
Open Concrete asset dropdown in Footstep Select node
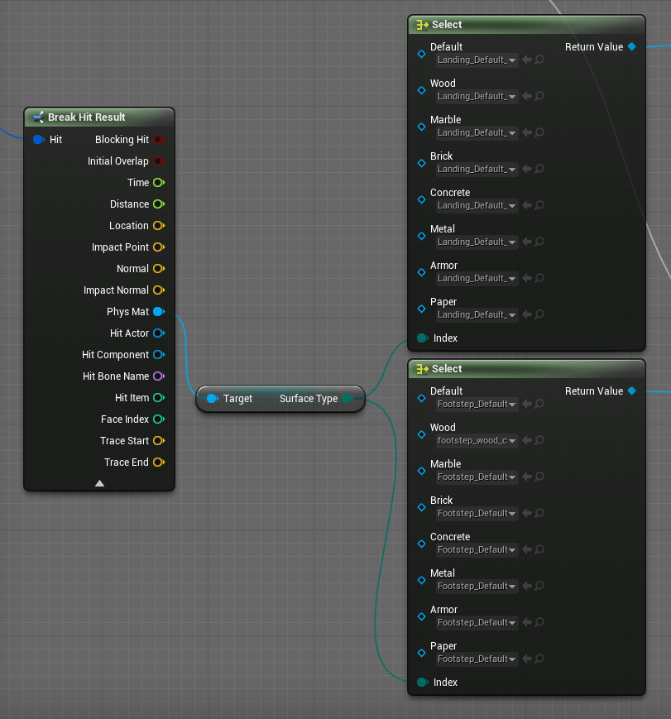click(477, 549)
